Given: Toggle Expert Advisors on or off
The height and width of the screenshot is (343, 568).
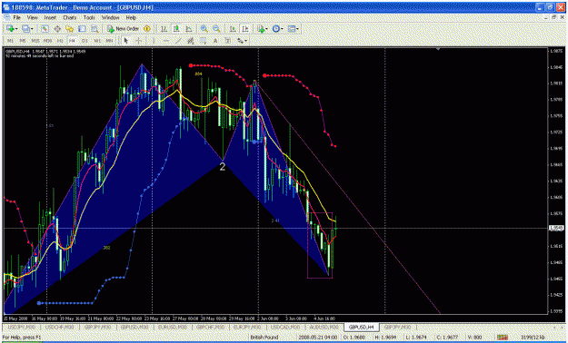Looking at the screenshot, I should (x=147, y=29).
